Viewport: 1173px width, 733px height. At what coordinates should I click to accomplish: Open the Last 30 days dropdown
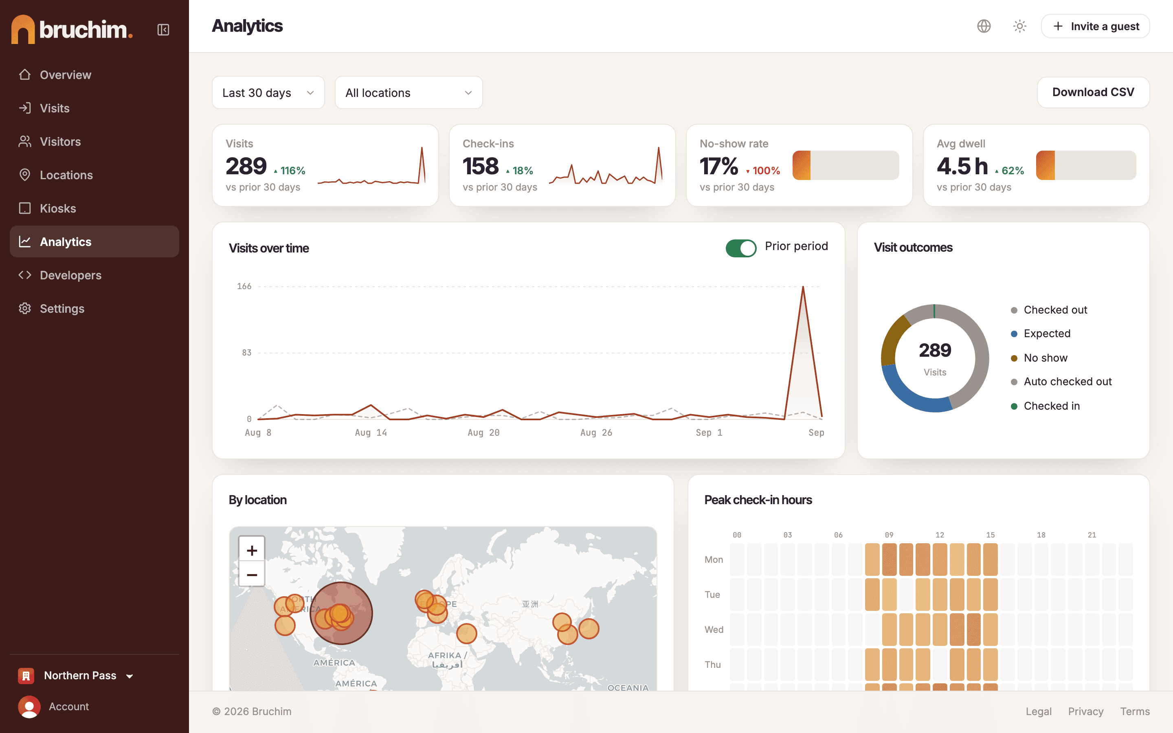pyautogui.click(x=268, y=92)
